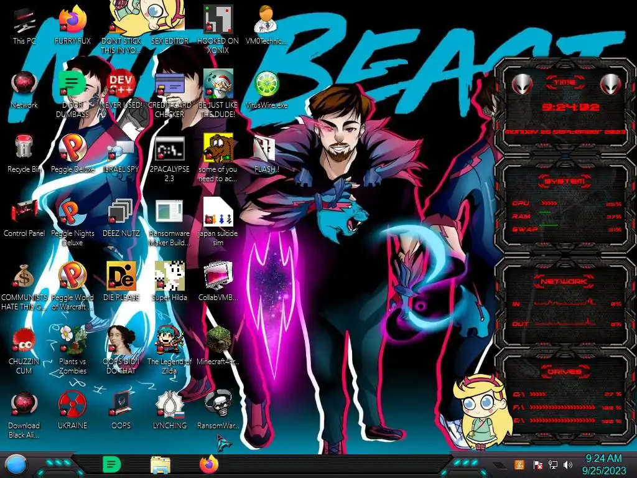
Task: Select the CollabVMB monitor icon
Action: coord(218,282)
